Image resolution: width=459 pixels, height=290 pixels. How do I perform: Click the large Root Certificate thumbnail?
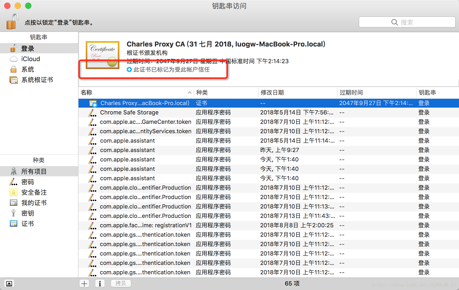(x=103, y=55)
